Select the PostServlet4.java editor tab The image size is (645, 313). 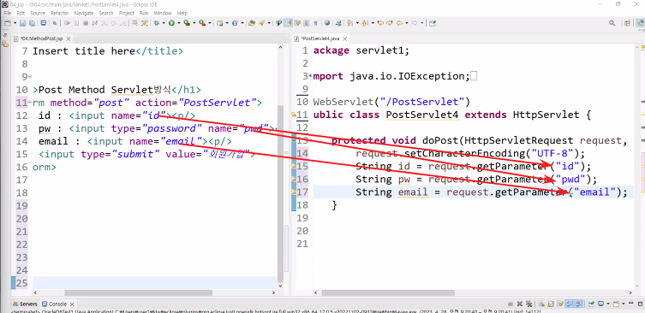coord(320,38)
